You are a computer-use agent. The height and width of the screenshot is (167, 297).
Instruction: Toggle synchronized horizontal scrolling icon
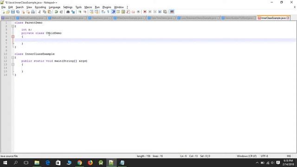pos(97,12)
